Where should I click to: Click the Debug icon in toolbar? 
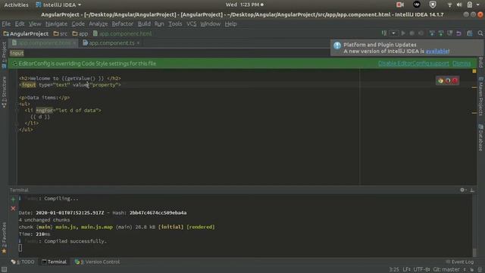[x=412, y=33]
